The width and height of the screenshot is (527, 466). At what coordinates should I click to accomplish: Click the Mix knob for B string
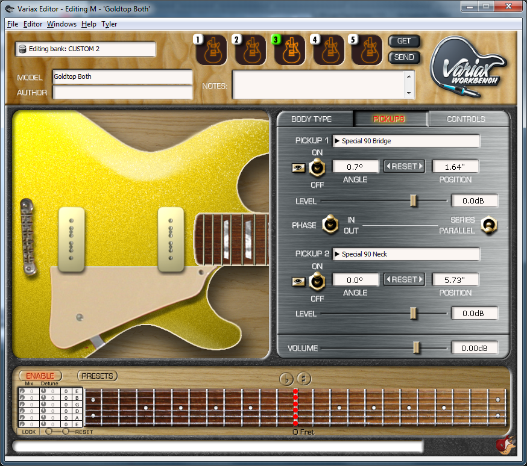tap(22, 397)
